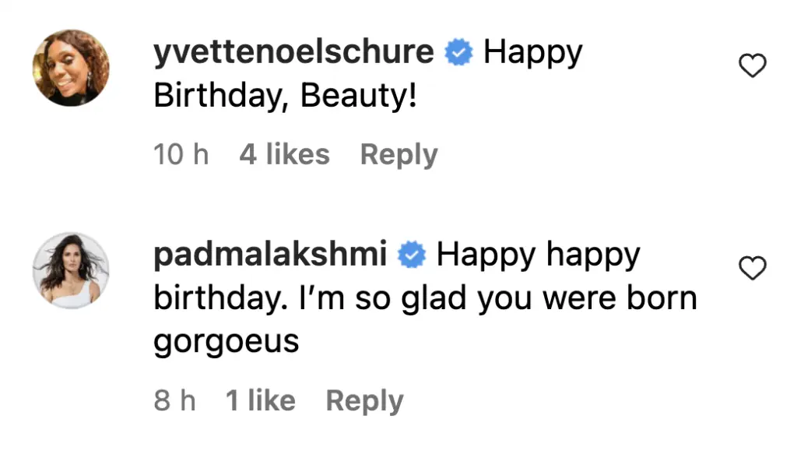Click the "Birthday, Beauty!" comment line
Image resolution: width=797 pixels, height=468 pixels.
pyautogui.click(x=286, y=97)
